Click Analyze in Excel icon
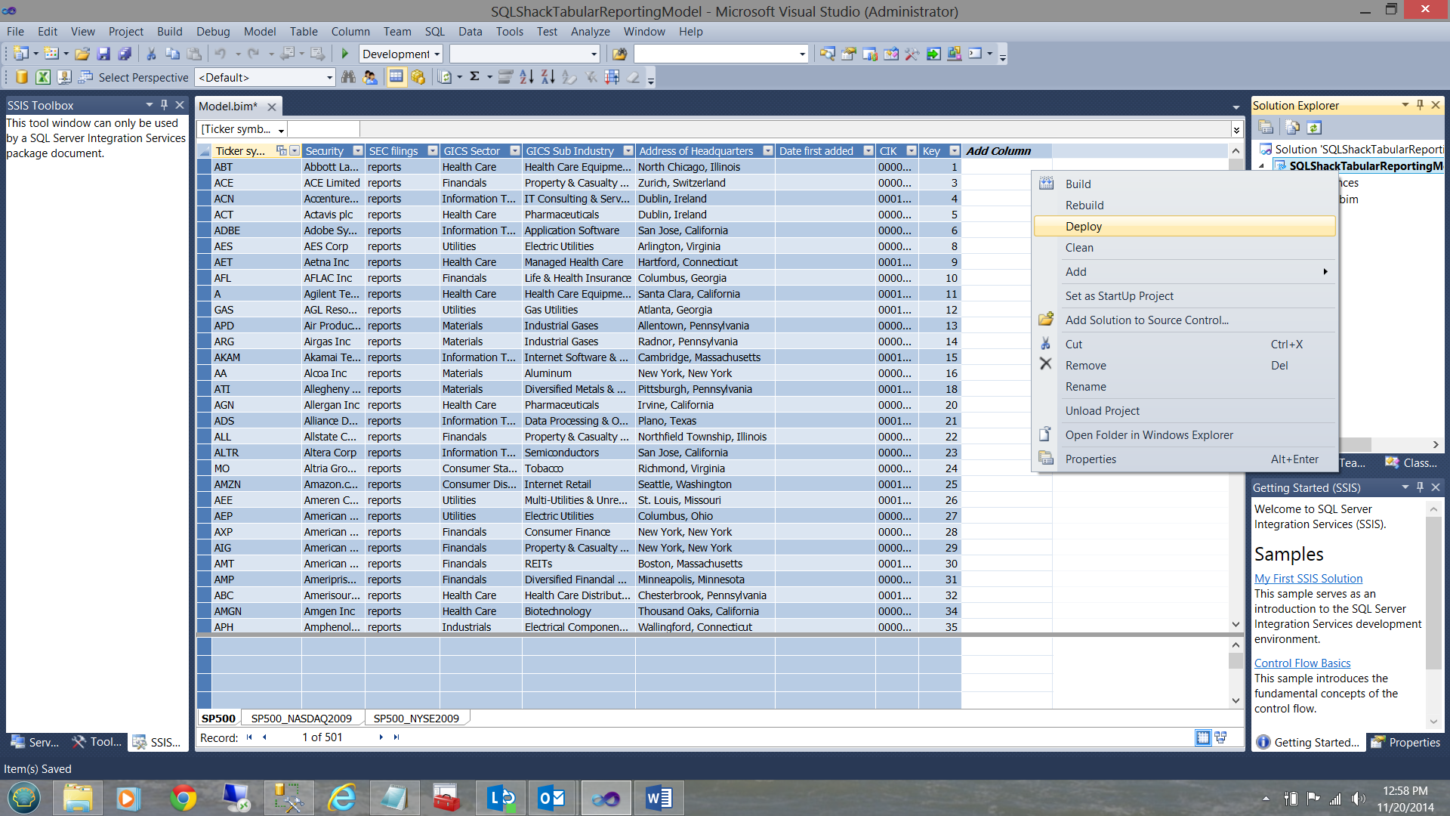1450x816 pixels. pyautogui.click(x=43, y=77)
